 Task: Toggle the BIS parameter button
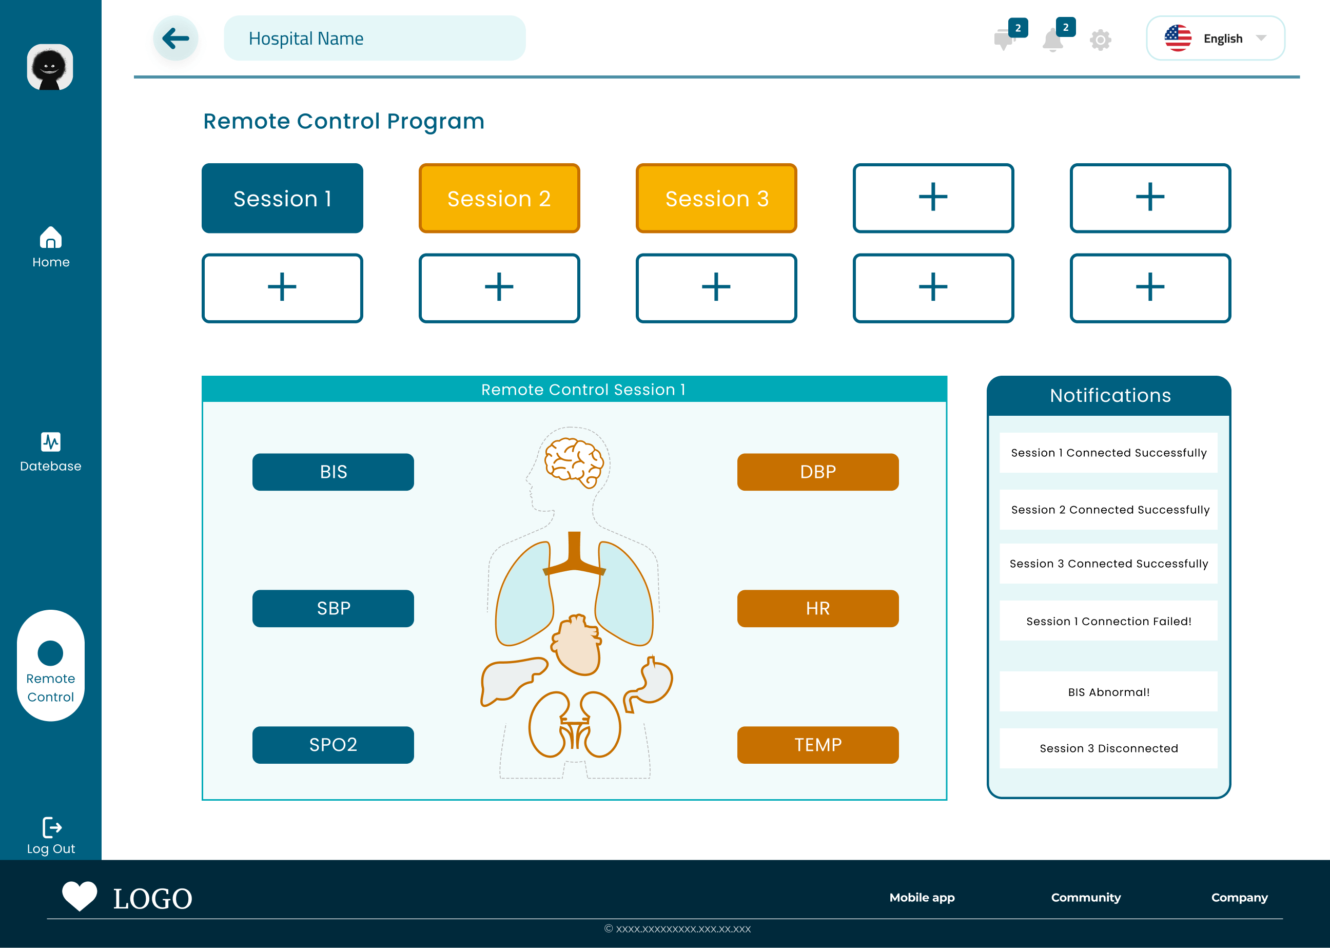pyautogui.click(x=333, y=472)
